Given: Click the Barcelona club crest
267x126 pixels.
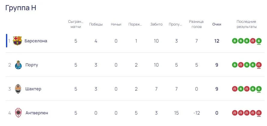Looking at the screenshot, I should click(x=17, y=41).
